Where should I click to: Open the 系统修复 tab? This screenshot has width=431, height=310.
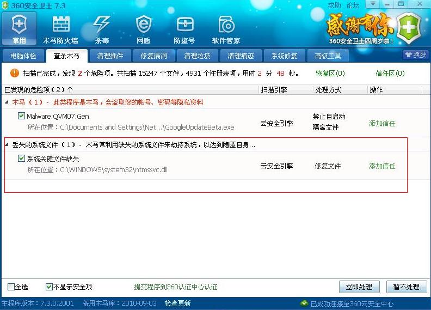coord(284,56)
